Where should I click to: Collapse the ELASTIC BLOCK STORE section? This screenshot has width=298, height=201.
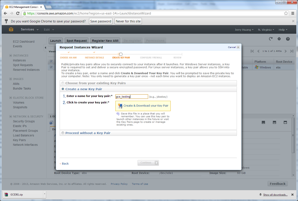pyautogui.click(x=11, y=98)
